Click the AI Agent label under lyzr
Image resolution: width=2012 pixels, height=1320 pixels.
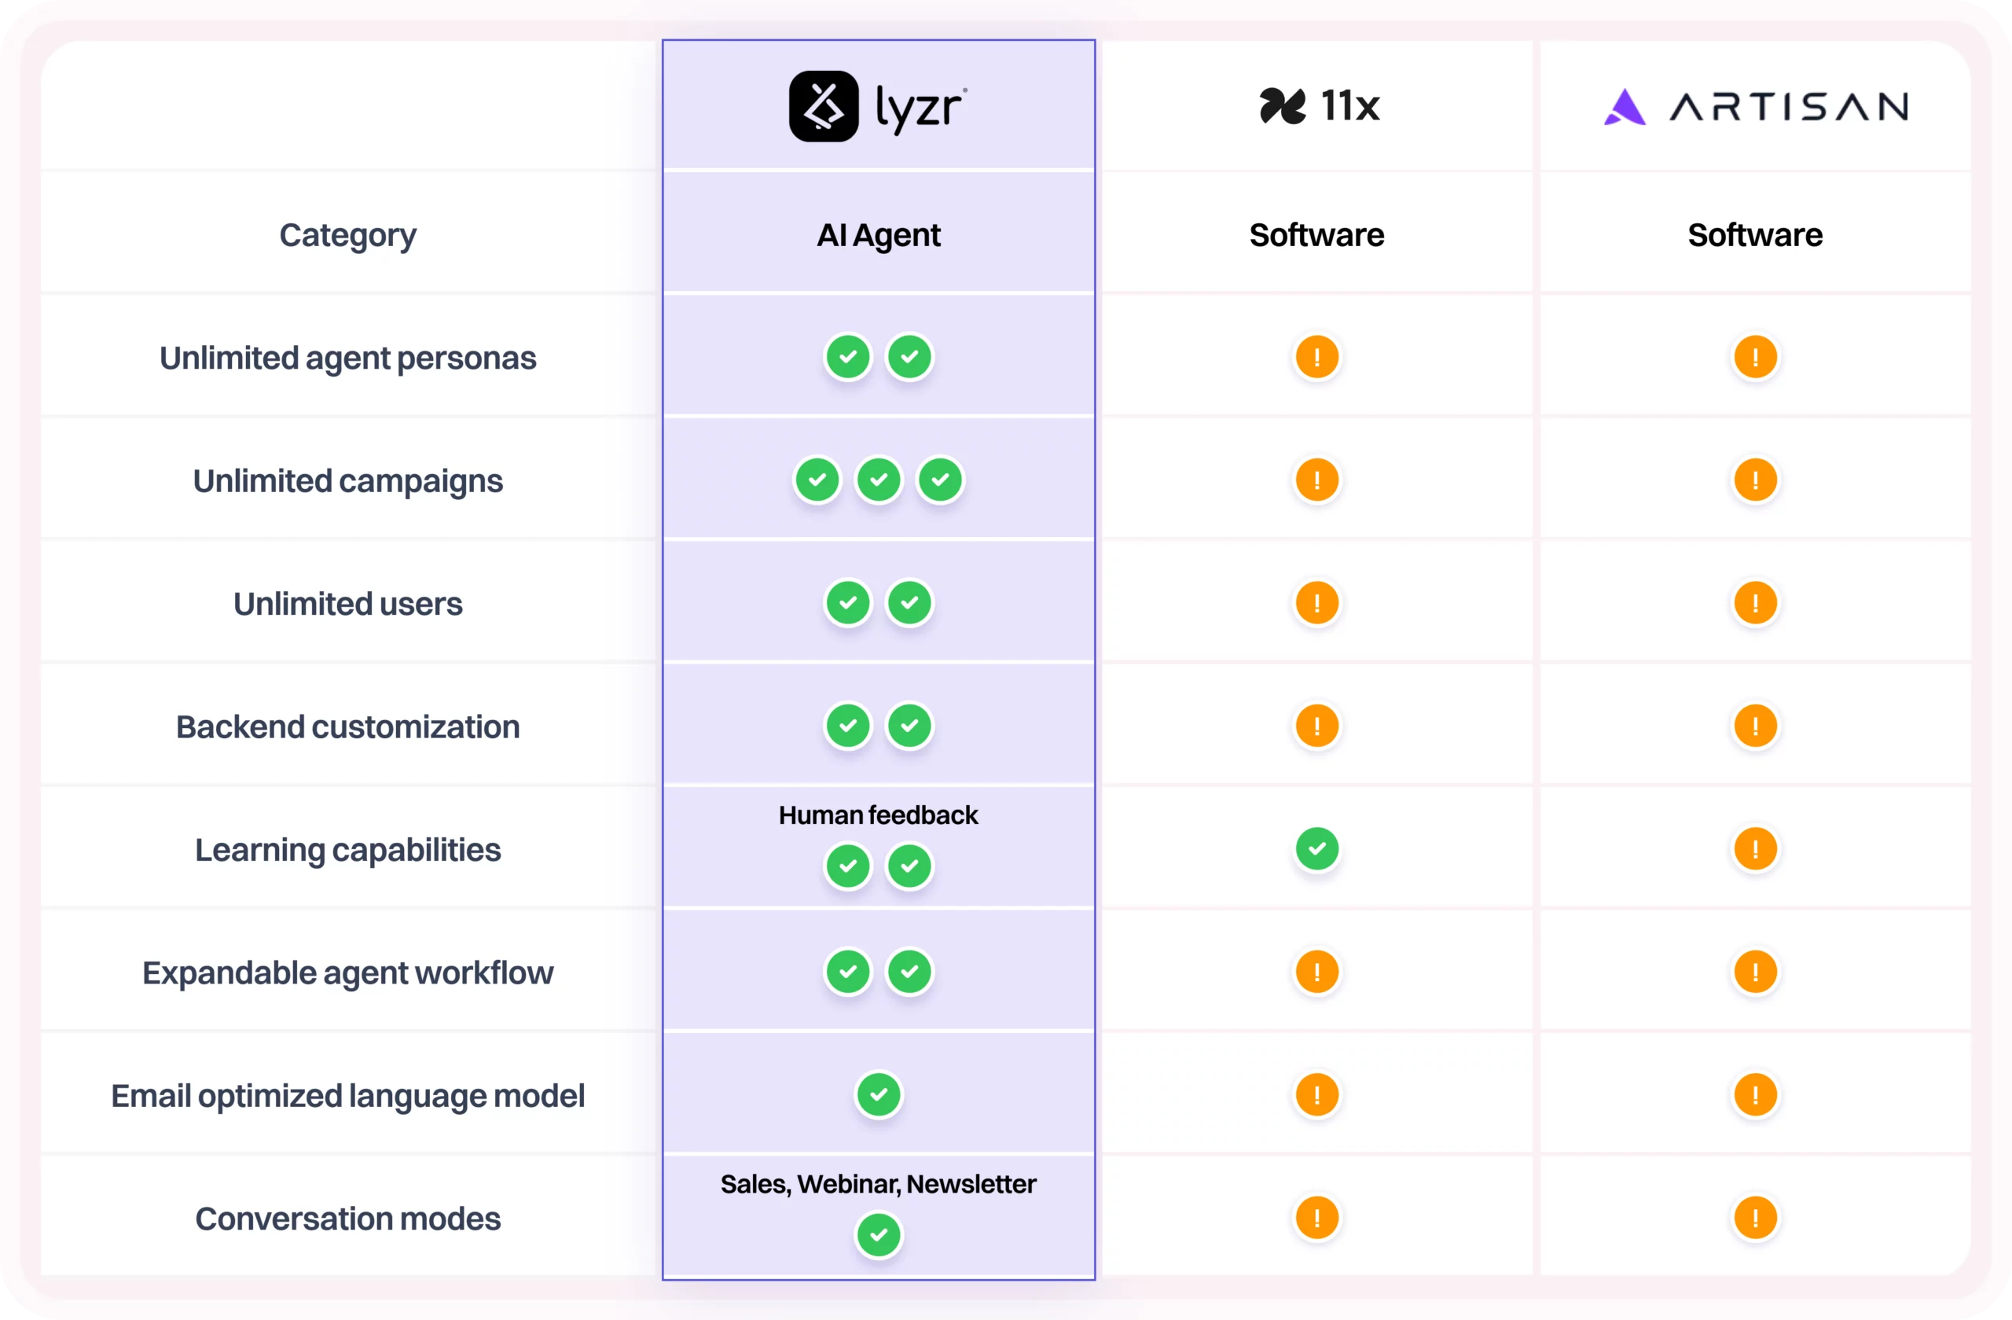pyautogui.click(x=879, y=235)
